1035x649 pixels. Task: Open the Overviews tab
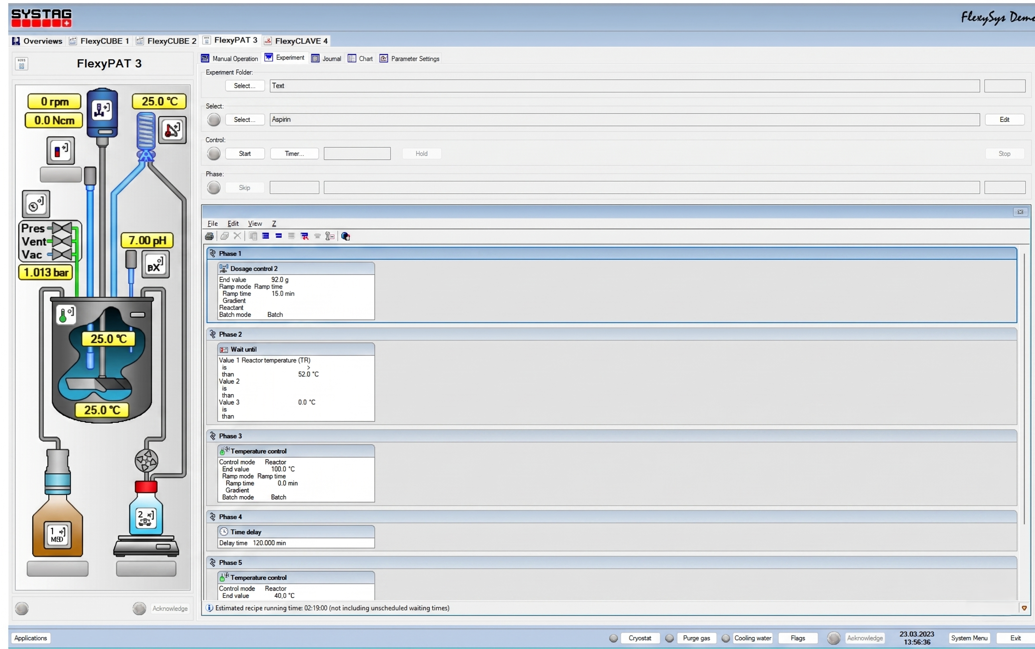click(37, 41)
